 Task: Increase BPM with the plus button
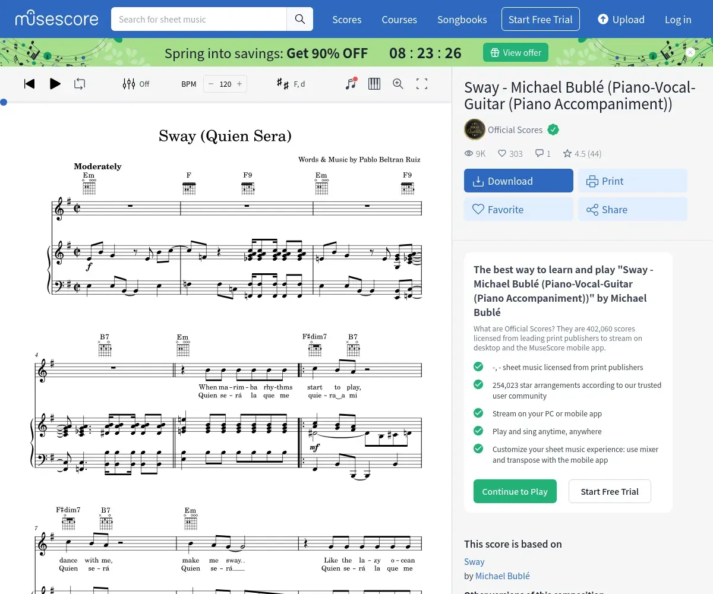(x=239, y=84)
